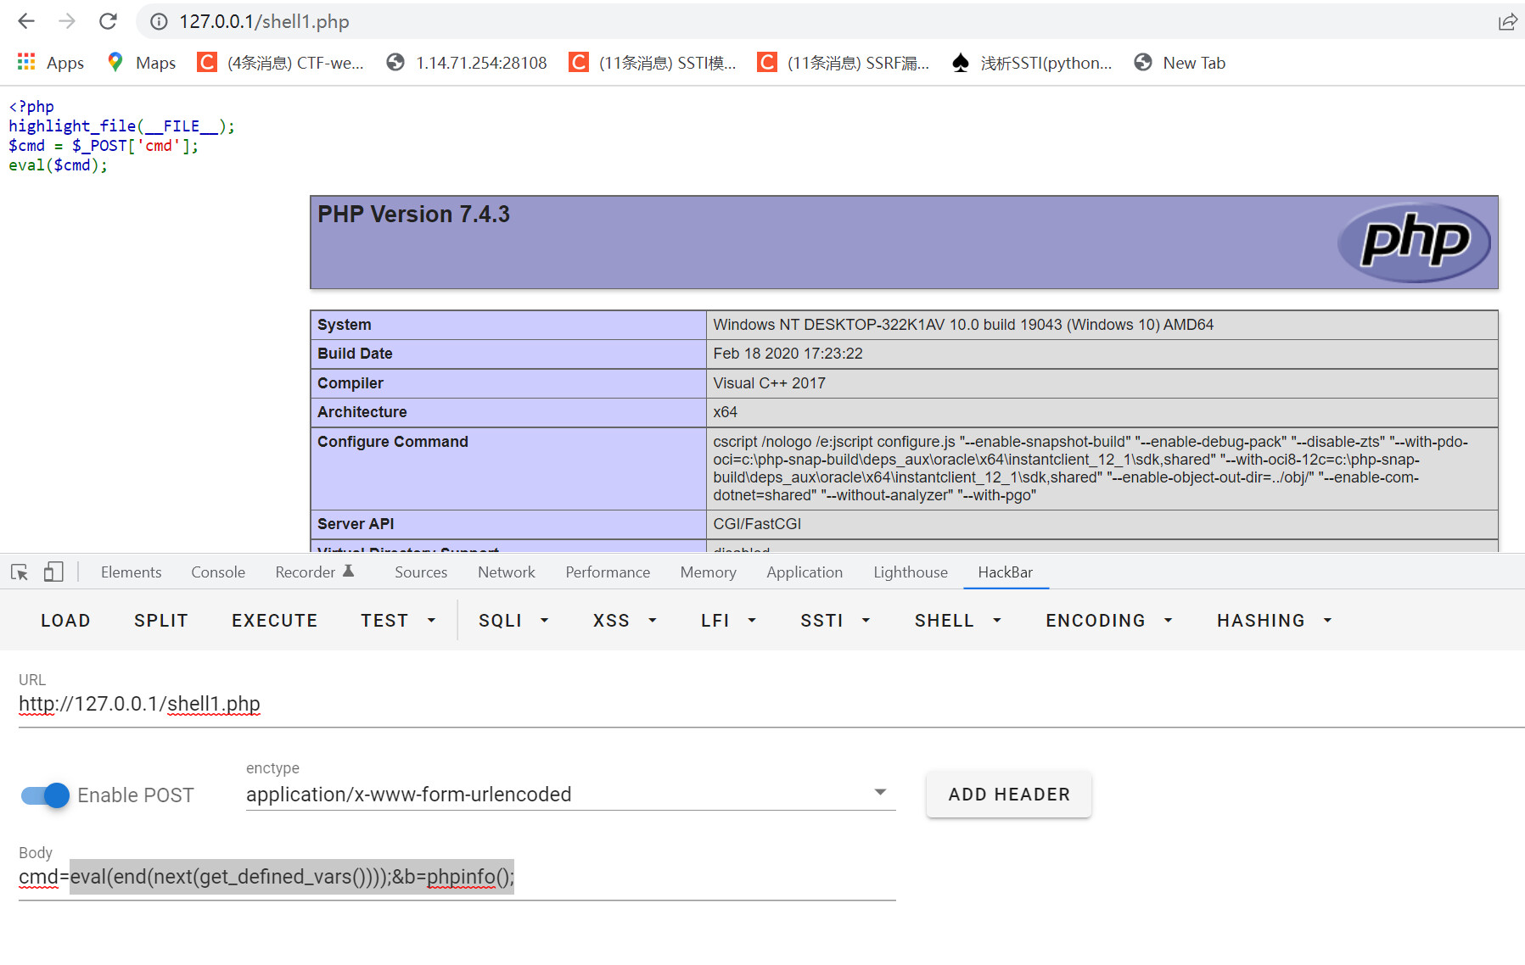
Task: Click the highlight_file(__FILE__) code line
Action: coord(121,126)
